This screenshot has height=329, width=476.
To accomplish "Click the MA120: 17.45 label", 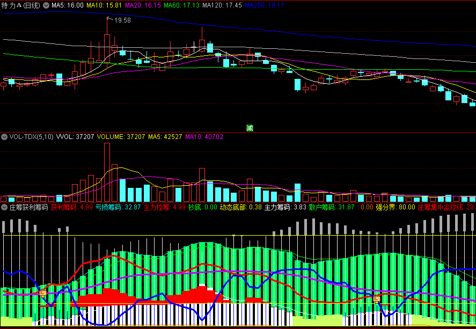I will tap(222, 5).
